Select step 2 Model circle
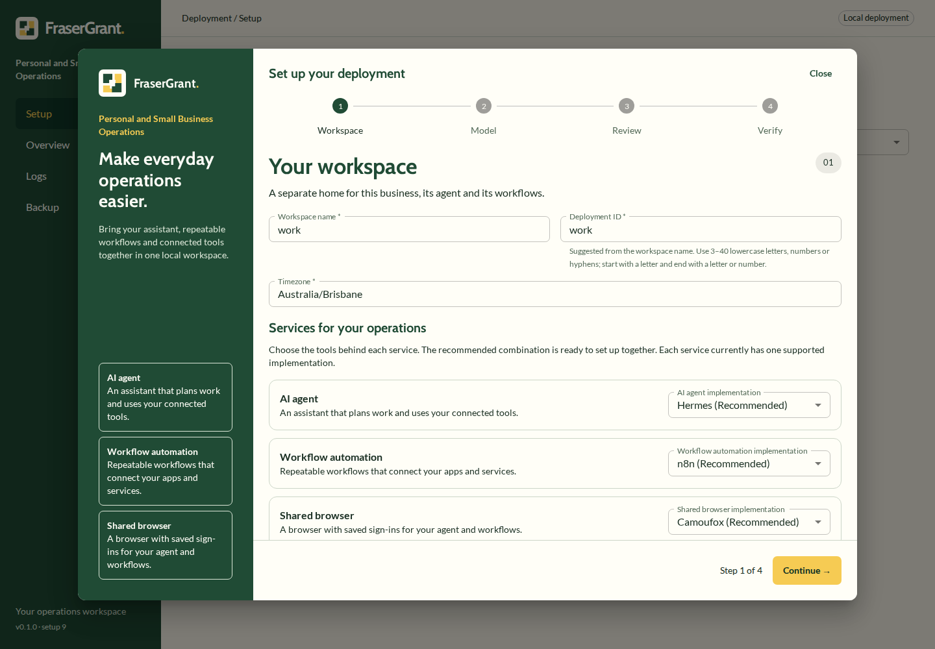Screen dimensions: 935x649 [484, 106]
